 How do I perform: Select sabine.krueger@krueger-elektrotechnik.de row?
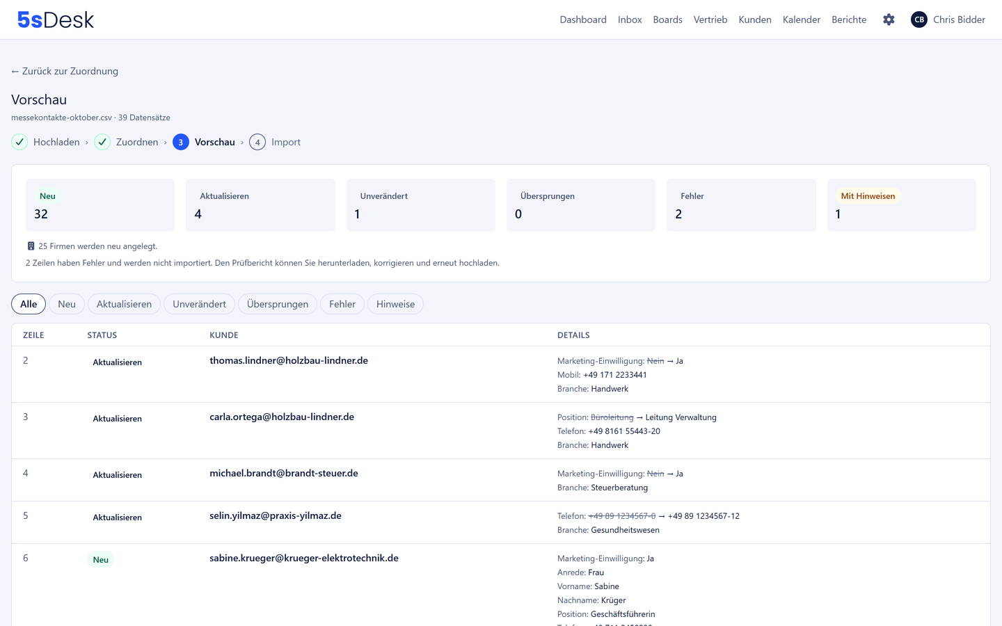pos(501,585)
